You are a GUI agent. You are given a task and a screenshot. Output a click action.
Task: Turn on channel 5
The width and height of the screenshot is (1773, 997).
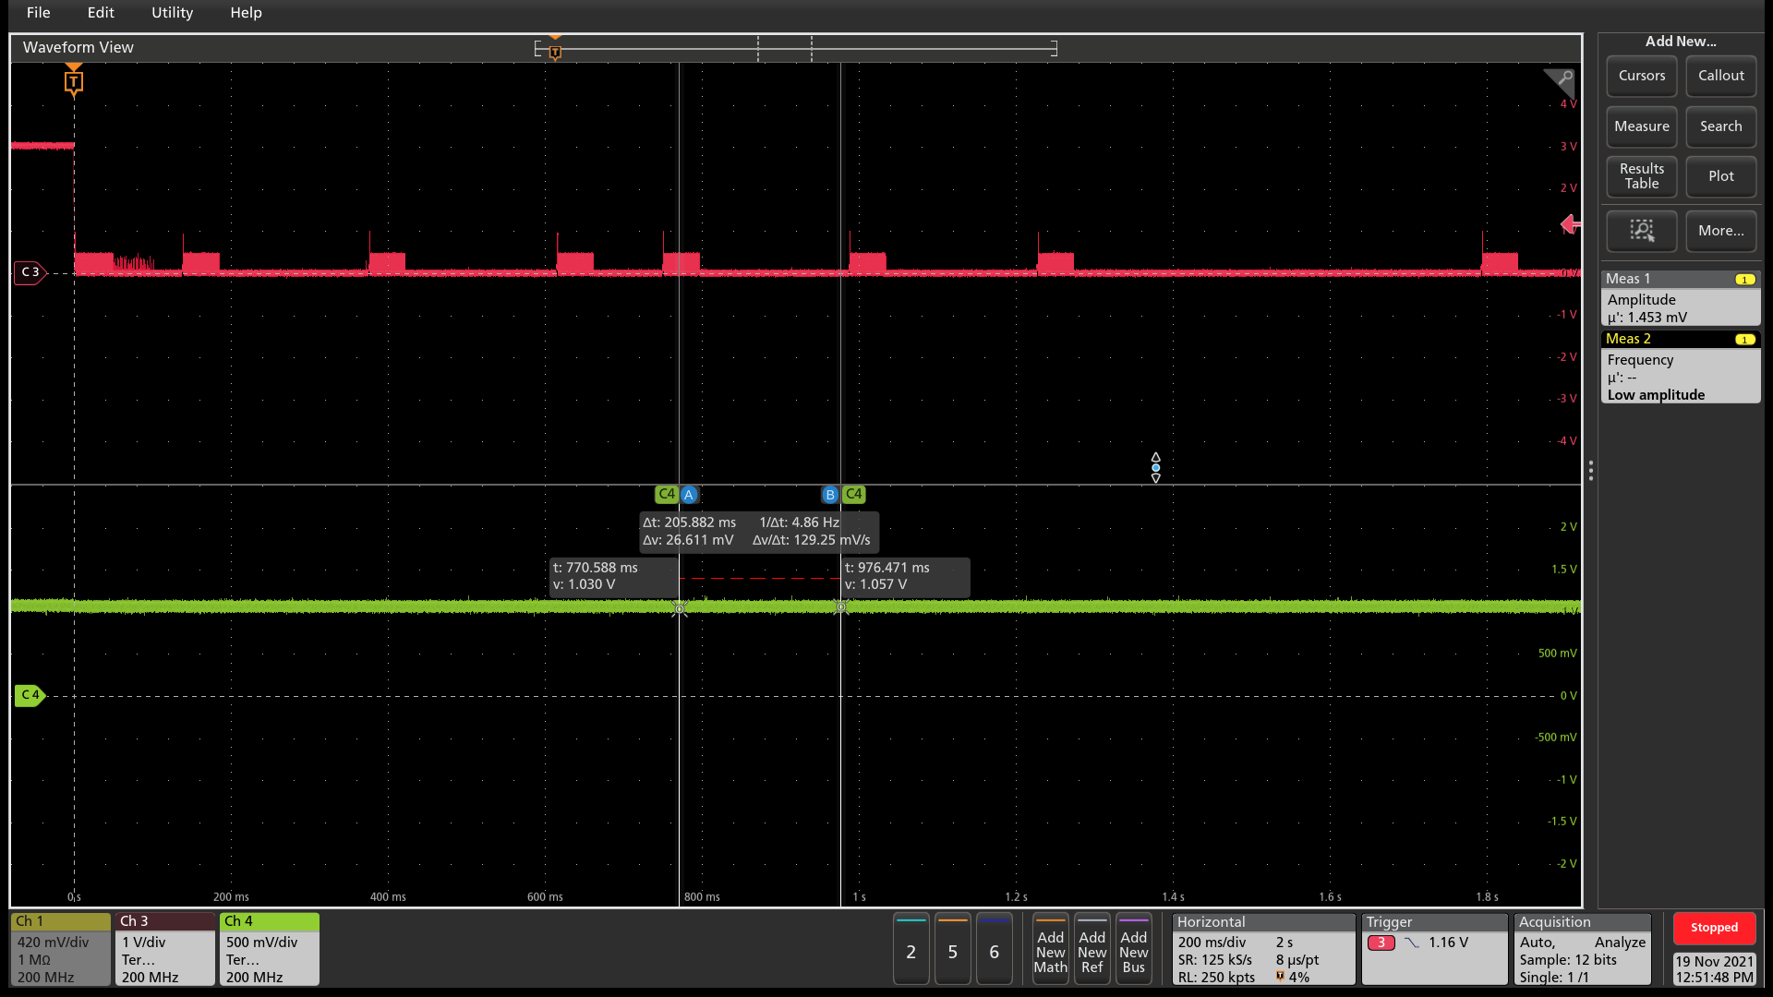953,950
